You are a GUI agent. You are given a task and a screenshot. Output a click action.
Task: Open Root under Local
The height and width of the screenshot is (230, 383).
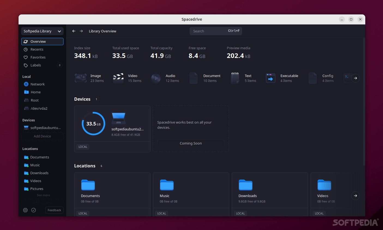click(x=42, y=100)
